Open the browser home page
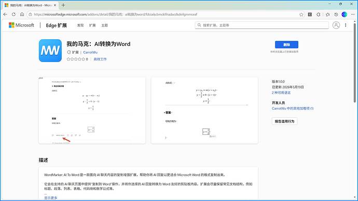 pyautogui.click(x=22, y=14)
